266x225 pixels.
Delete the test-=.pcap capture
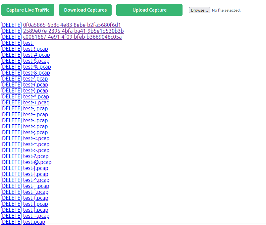pyautogui.click(x=11, y=144)
